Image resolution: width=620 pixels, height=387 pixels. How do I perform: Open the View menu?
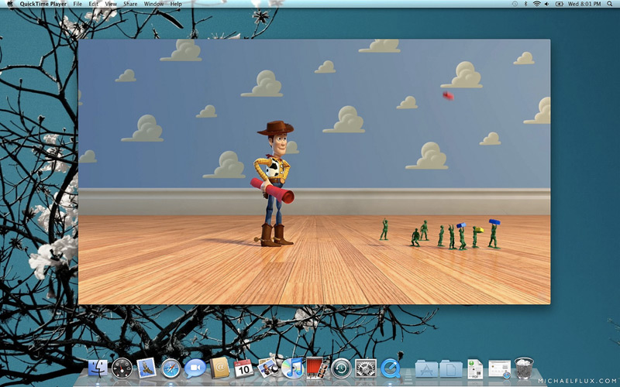pyautogui.click(x=111, y=4)
